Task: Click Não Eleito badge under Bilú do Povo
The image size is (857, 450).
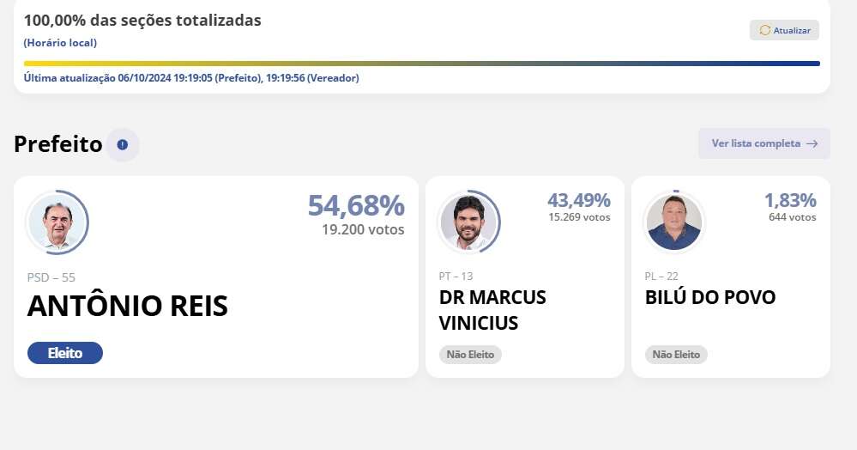Action: (676, 355)
